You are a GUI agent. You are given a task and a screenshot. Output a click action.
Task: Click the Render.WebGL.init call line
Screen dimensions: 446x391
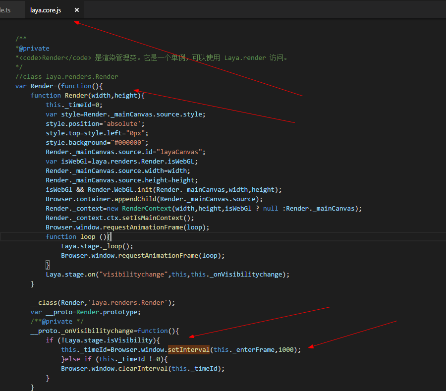click(164, 189)
